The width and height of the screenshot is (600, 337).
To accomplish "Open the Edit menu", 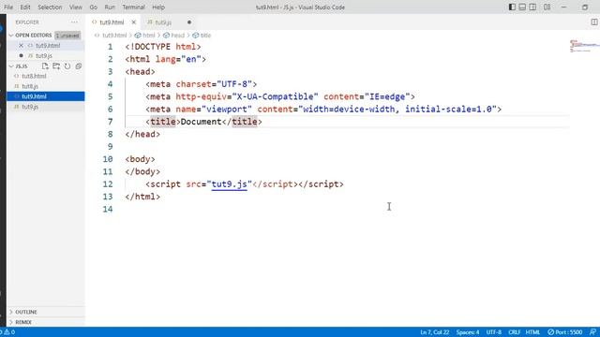I will pos(25,7).
